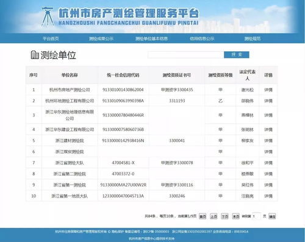305x242 pixels.
Task: Click credit code 12330000470045713A
Action: coord(123,196)
